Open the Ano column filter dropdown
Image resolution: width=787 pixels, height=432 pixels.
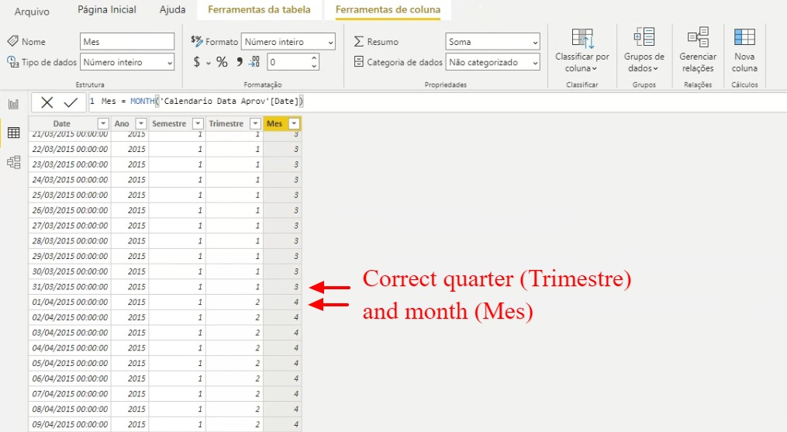coord(141,123)
